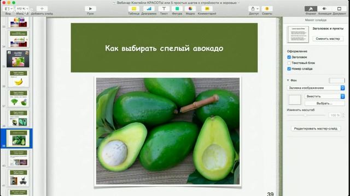Viewport: 350px width, 196px height.
Task: Enable the Текстовый блок checkbox
Action: pos(289,63)
